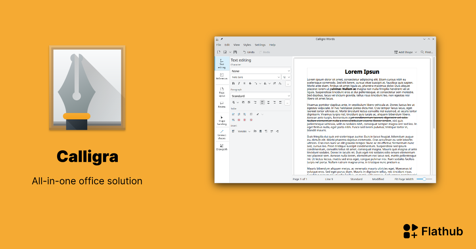Select the Draw path tool
Viewport: 476px width, 249px height.
click(222, 147)
